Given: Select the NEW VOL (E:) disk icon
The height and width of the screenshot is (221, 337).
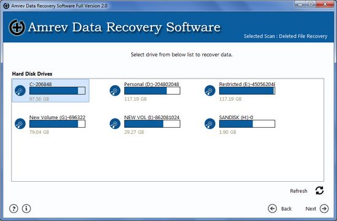Looking at the screenshot, I should coord(115,123).
